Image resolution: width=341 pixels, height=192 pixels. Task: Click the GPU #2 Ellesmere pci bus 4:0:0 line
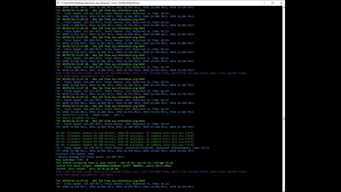[125, 139]
